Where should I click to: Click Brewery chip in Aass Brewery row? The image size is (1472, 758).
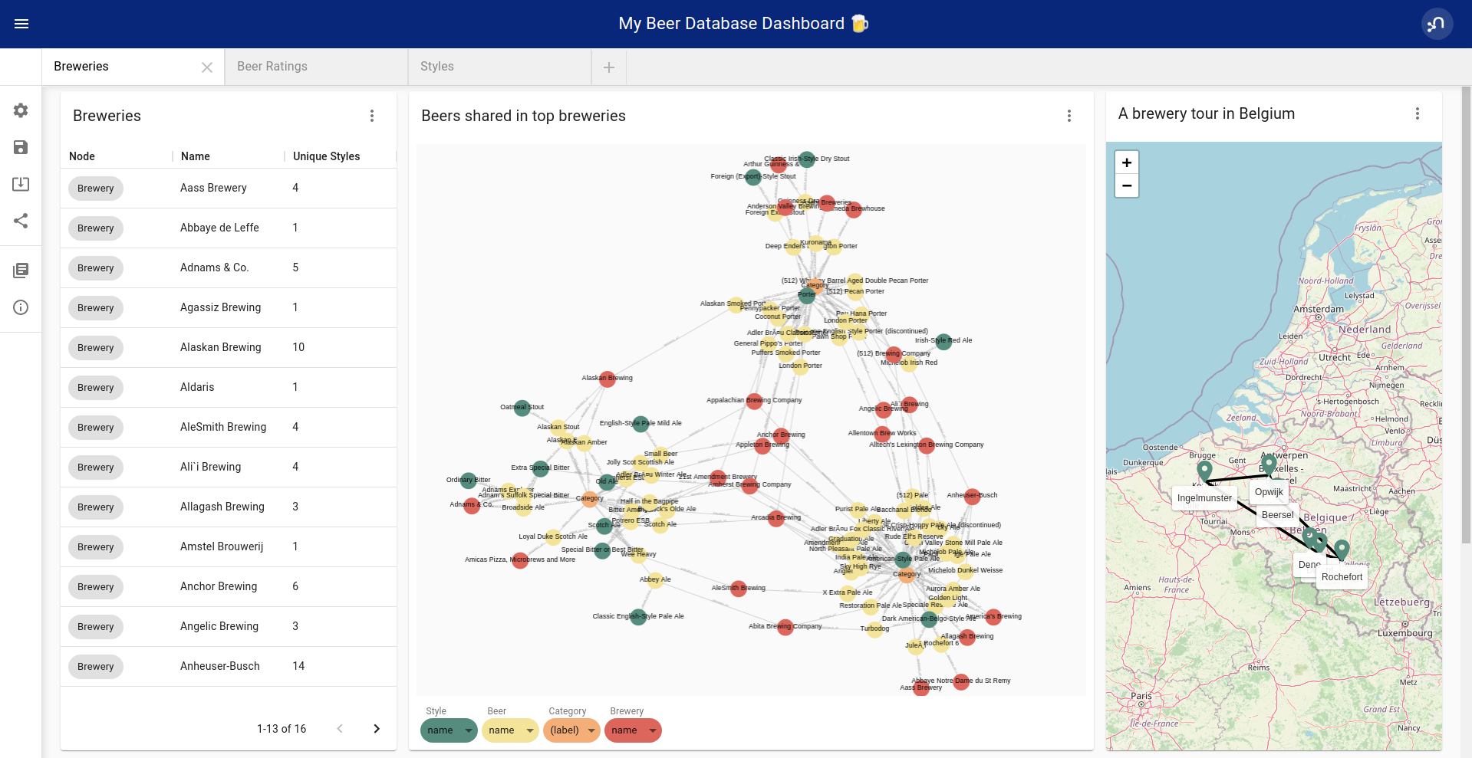pos(96,189)
